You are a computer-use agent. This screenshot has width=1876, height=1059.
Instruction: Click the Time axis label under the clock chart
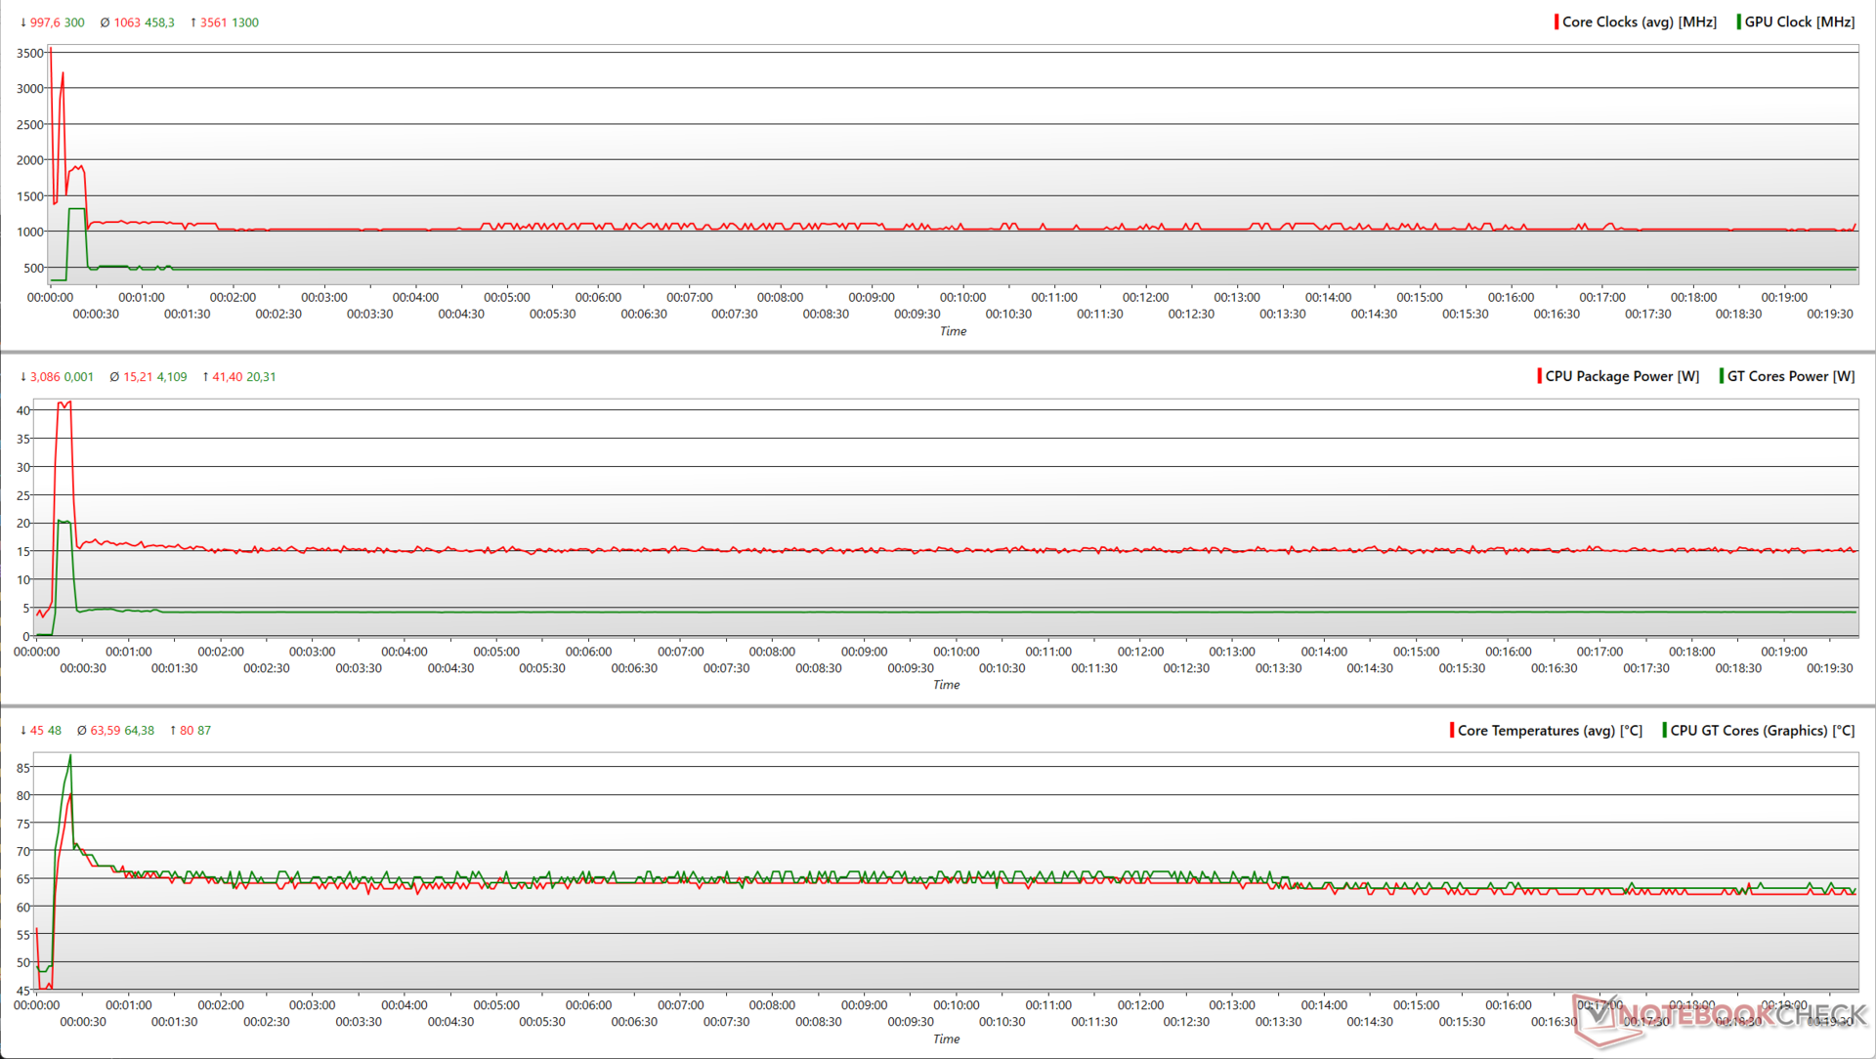953,331
